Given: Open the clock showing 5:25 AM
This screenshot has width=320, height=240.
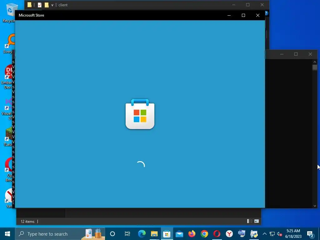Looking at the screenshot, I should 293,234.
